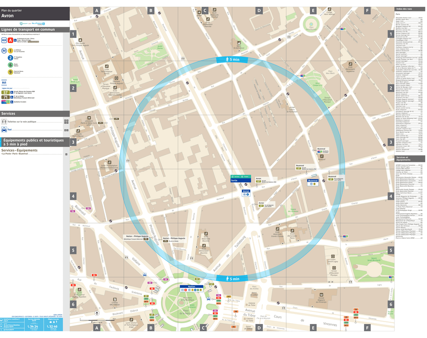
Task: Click the public toilets icon
Action: click(x=4, y=122)
